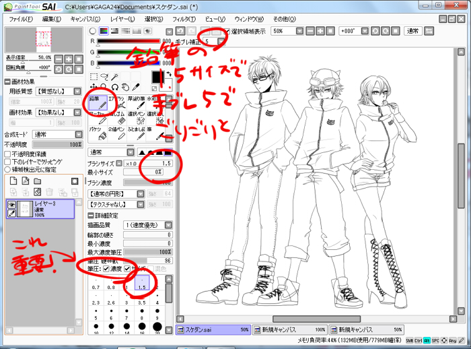Viewport: 471px width, 349px height.
Task: Toggle 筆圧 濃度 checkbox
Action: pyautogui.click(x=106, y=269)
